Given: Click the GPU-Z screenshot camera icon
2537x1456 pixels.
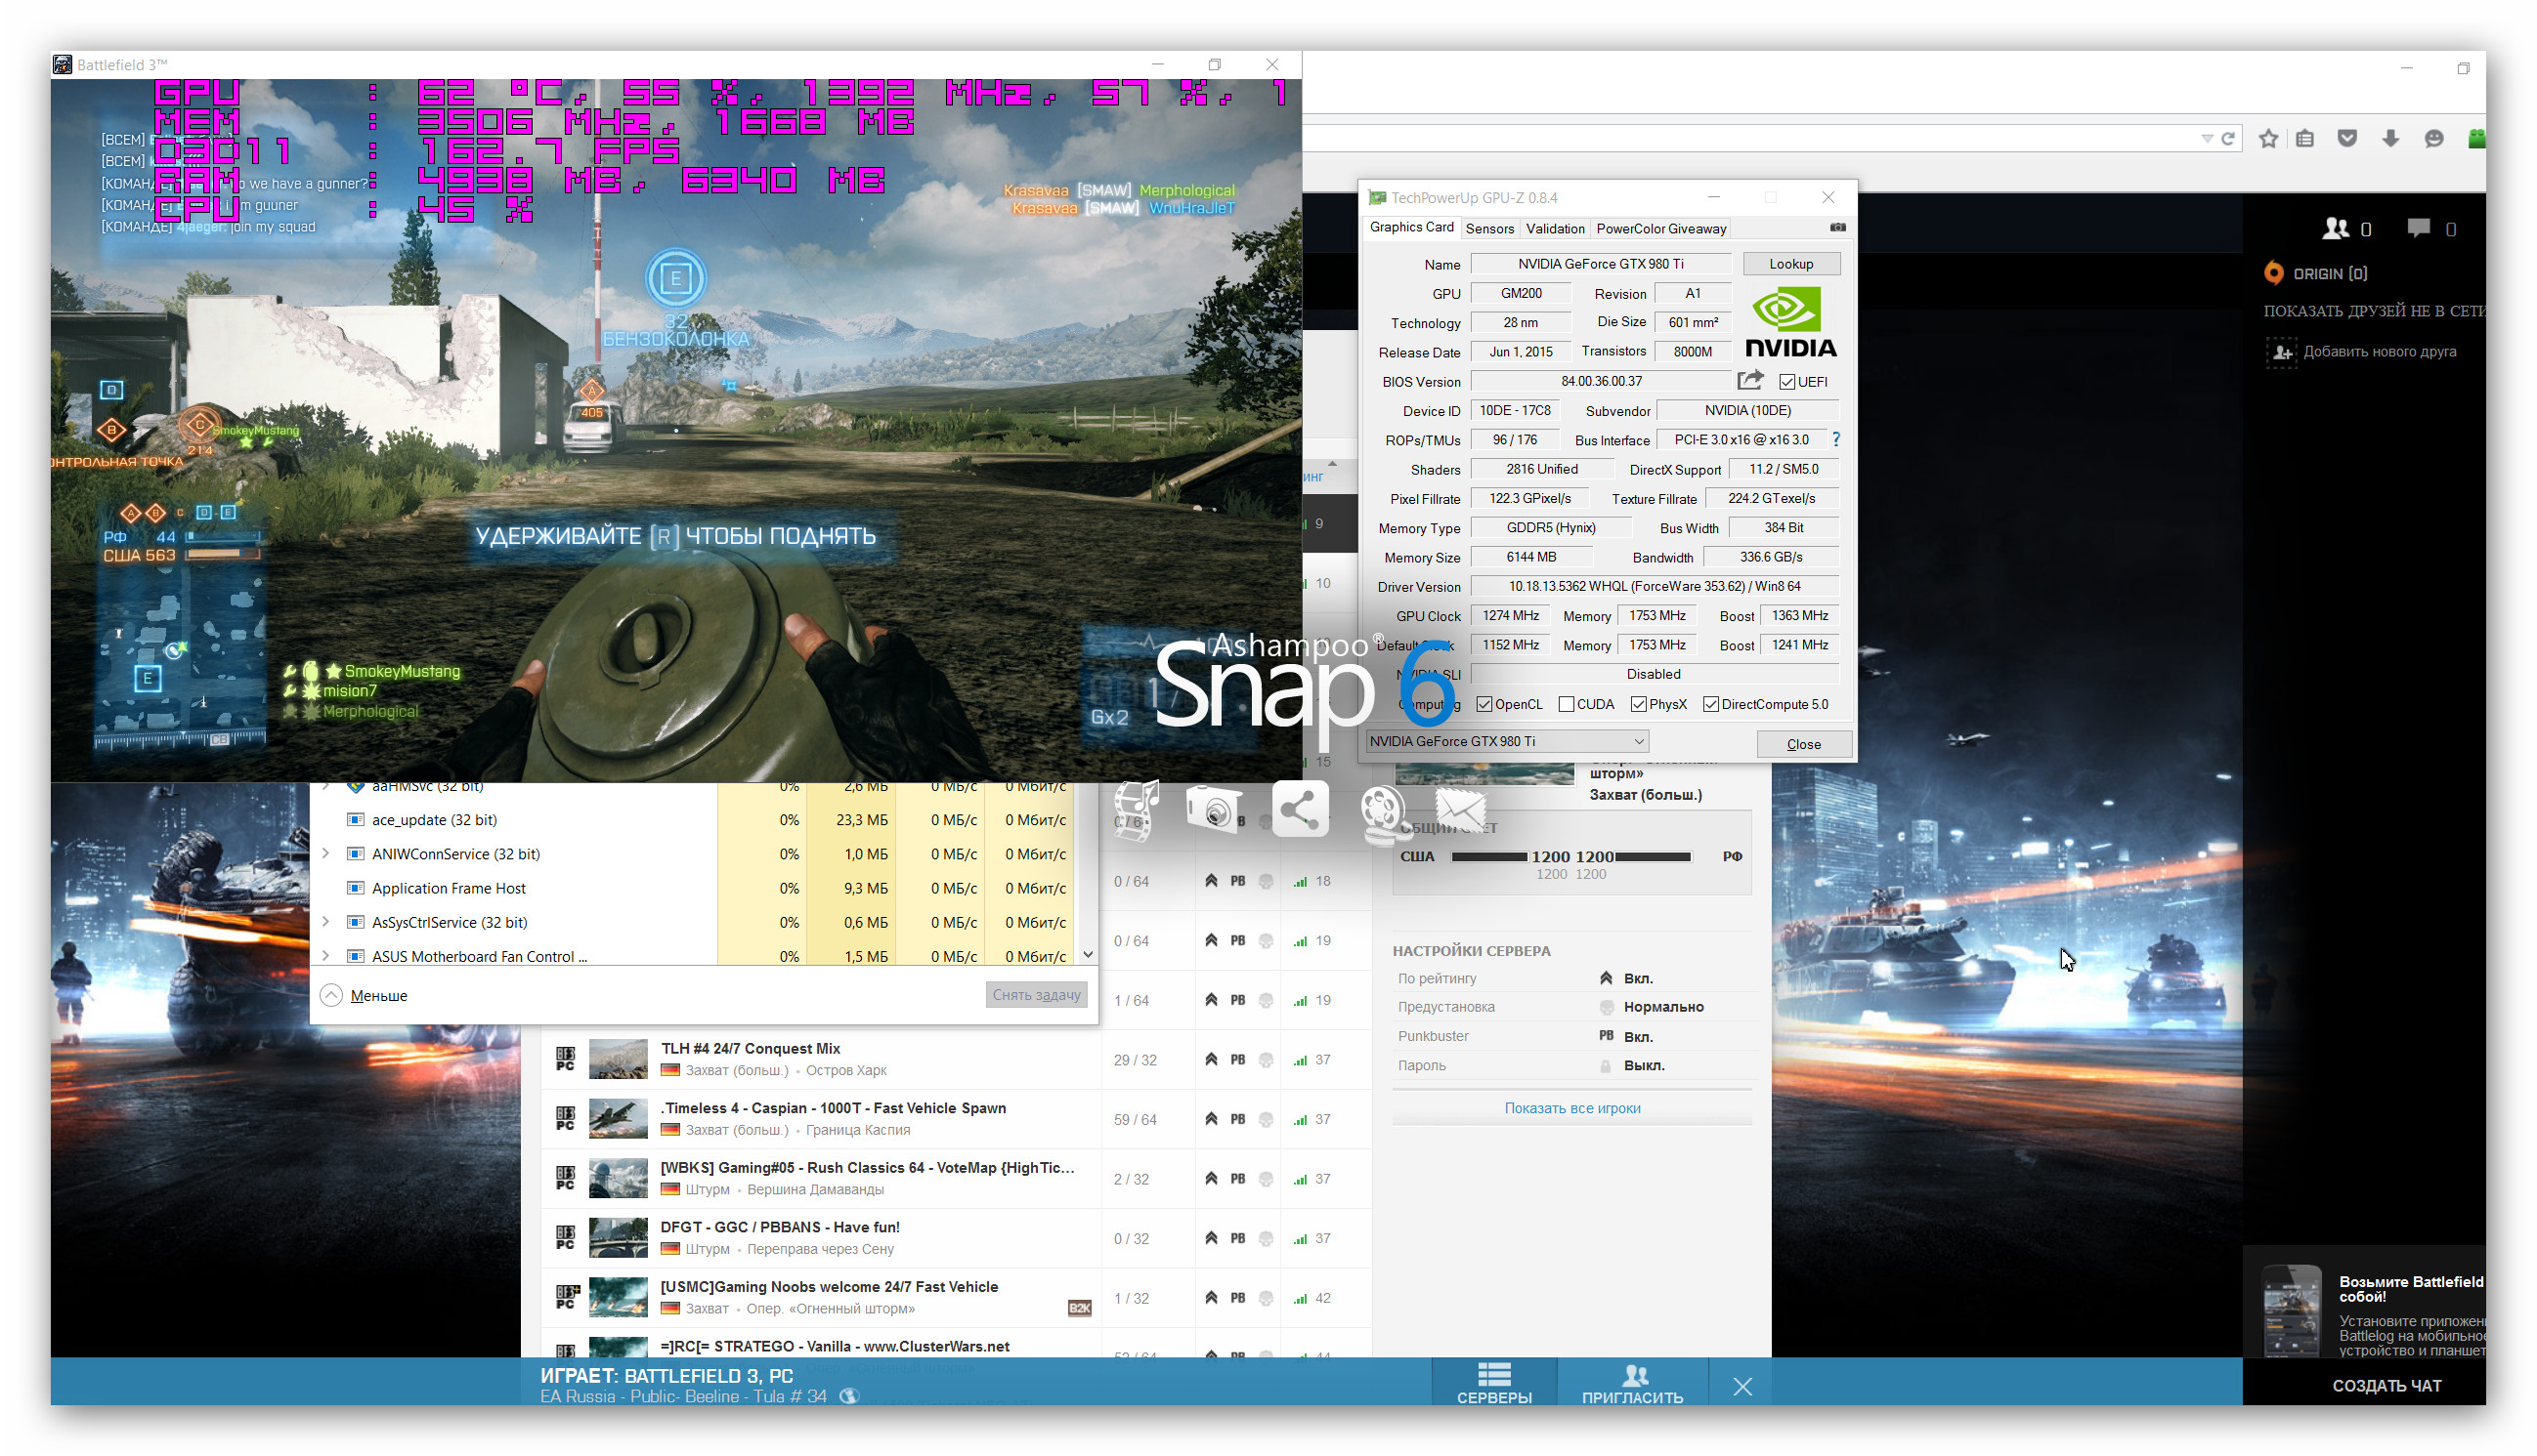Looking at the screenshot, I should tap(1837, 228).
